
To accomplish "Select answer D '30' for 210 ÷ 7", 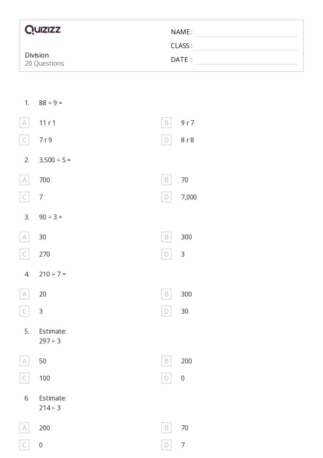I will (x=166, y=311).
